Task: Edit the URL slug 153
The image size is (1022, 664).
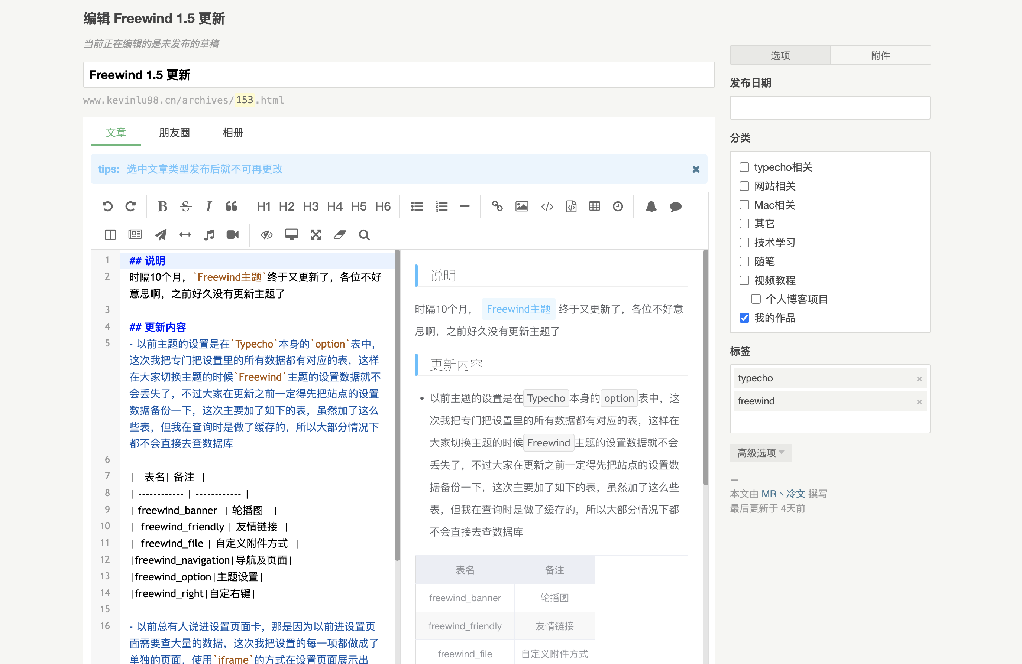Action: pos(244,100)
